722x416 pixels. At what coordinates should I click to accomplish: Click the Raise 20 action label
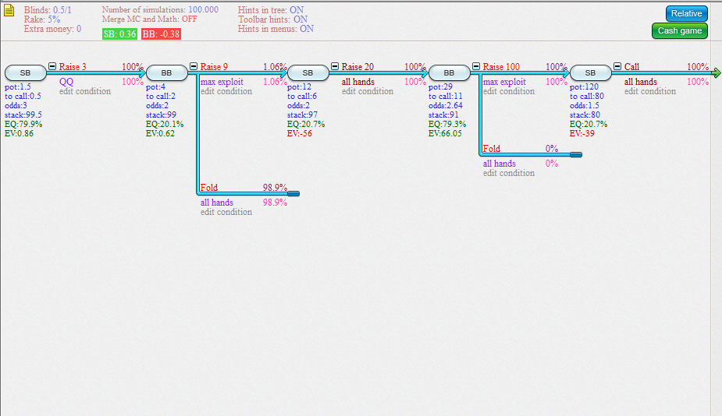coord(357,67)
